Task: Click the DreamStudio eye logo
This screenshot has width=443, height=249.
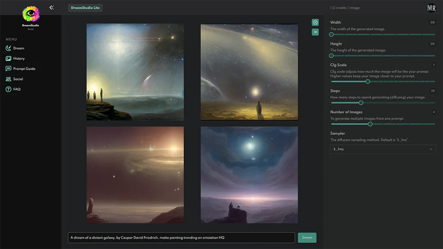Action: point(30,14)
